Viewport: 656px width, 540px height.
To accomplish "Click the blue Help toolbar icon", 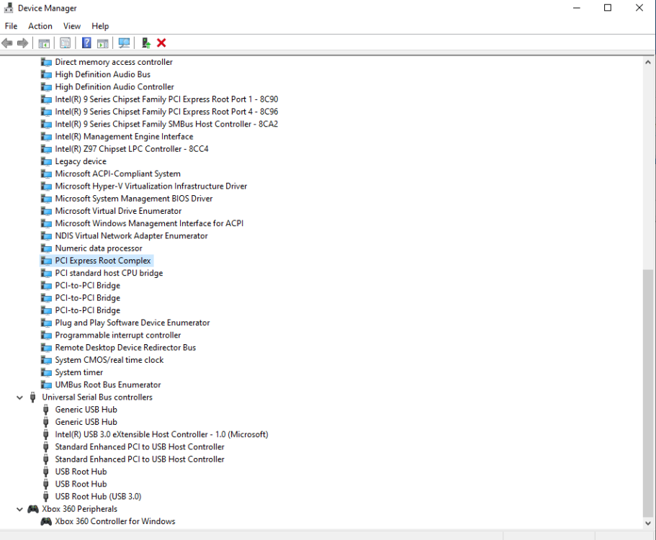I will 86,42.
